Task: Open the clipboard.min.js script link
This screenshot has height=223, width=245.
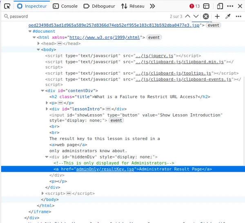Action: click(180, 62)
